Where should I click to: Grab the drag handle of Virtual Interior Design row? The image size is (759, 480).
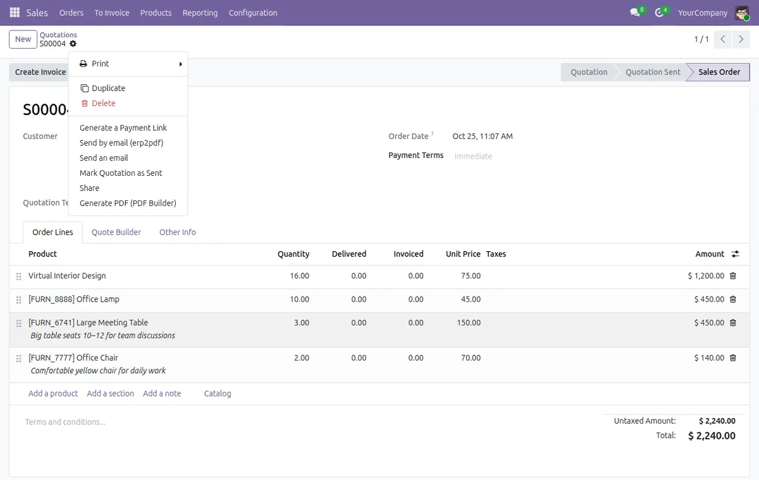click(x=18, y=276)
